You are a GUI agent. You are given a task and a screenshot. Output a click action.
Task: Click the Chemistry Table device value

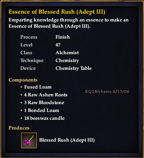(74, 68)
